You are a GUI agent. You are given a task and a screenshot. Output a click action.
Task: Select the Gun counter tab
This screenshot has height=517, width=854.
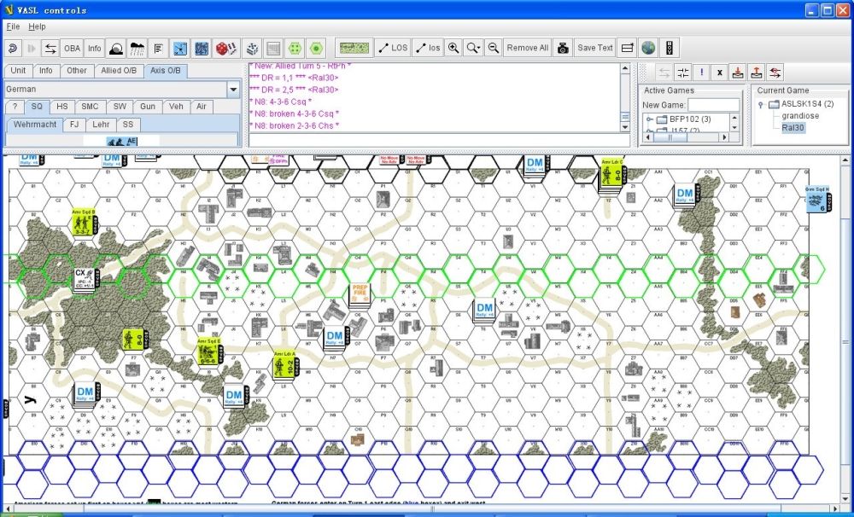tap(148, 107)
